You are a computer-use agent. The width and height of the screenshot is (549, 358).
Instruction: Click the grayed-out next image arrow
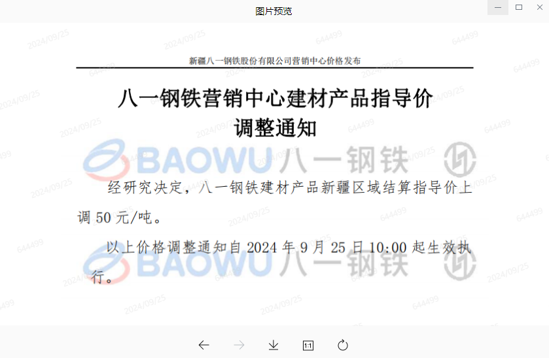pyautogui.click(x=239, y=345)
